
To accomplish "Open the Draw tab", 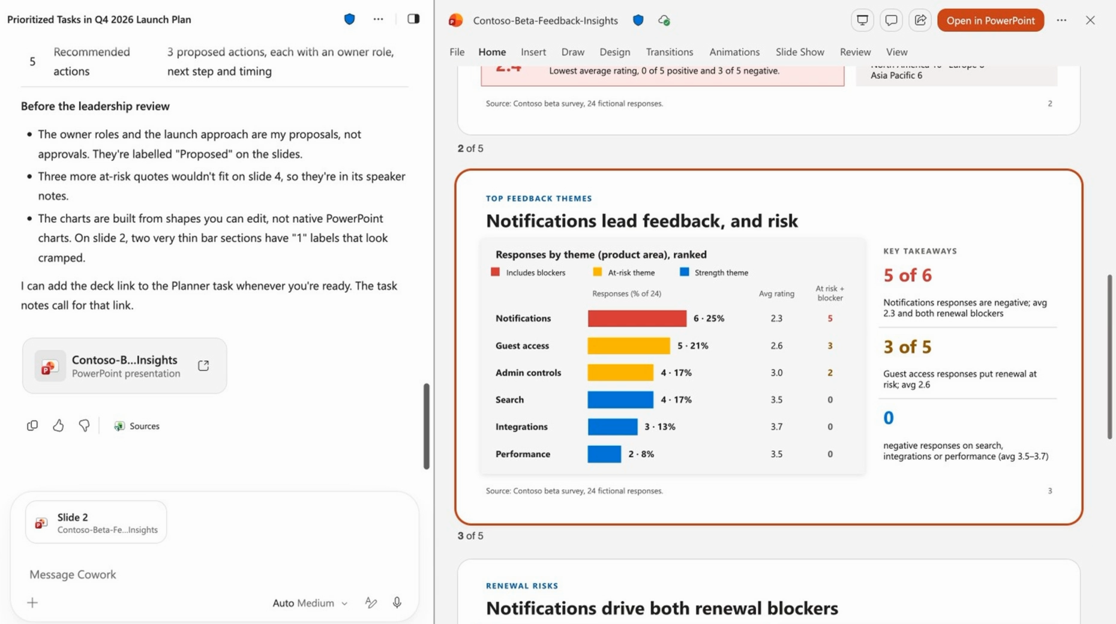I will point(572,52).
